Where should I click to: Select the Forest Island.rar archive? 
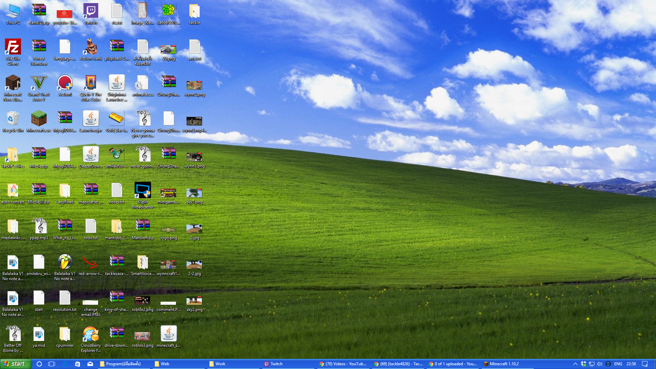[39, 52]
